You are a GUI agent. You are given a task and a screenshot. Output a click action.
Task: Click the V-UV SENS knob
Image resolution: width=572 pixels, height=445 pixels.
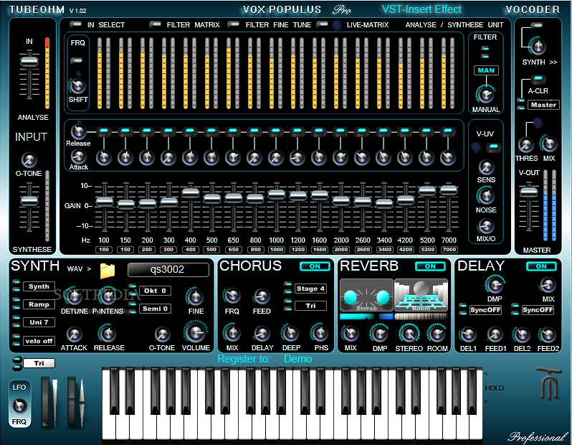(486, 167)
